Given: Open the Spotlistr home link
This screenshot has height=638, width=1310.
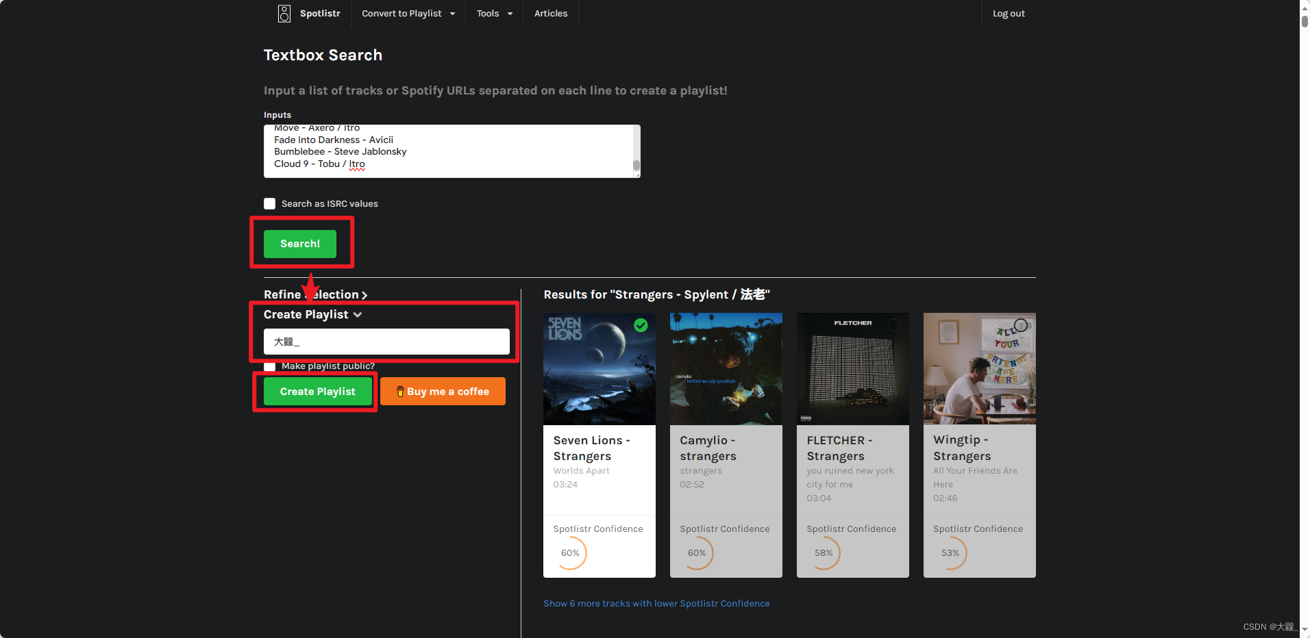Looking at the screenshot, I should tap(320, 14).
